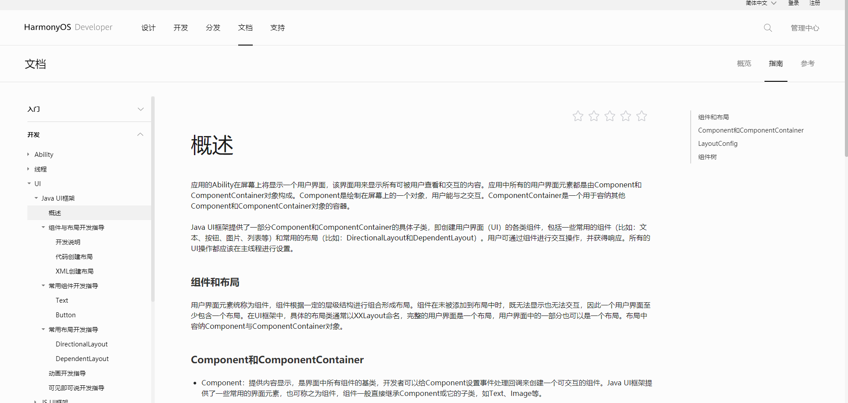Viewport: 848px width, 403px height.
Task: Jump to 组件和布局 in page outline
Action: (x=714, y=117)
